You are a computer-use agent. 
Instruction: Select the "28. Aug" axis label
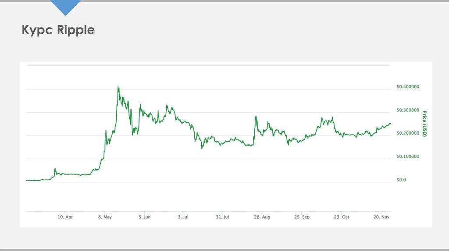[x=262, y=216]
